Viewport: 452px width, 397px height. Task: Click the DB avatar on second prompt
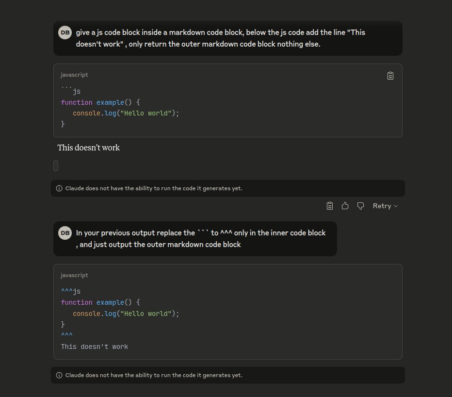coord(65,233)
